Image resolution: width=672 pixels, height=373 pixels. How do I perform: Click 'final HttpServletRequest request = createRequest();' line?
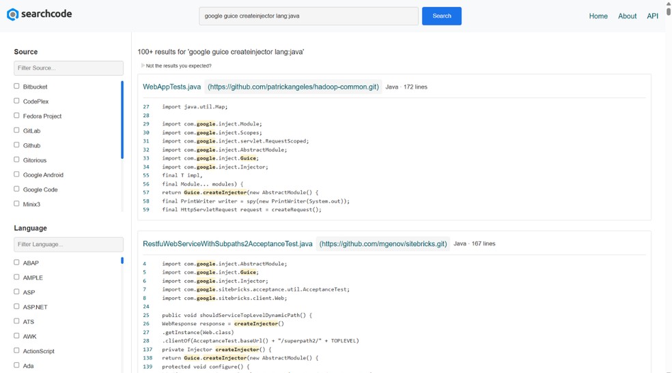242,209
